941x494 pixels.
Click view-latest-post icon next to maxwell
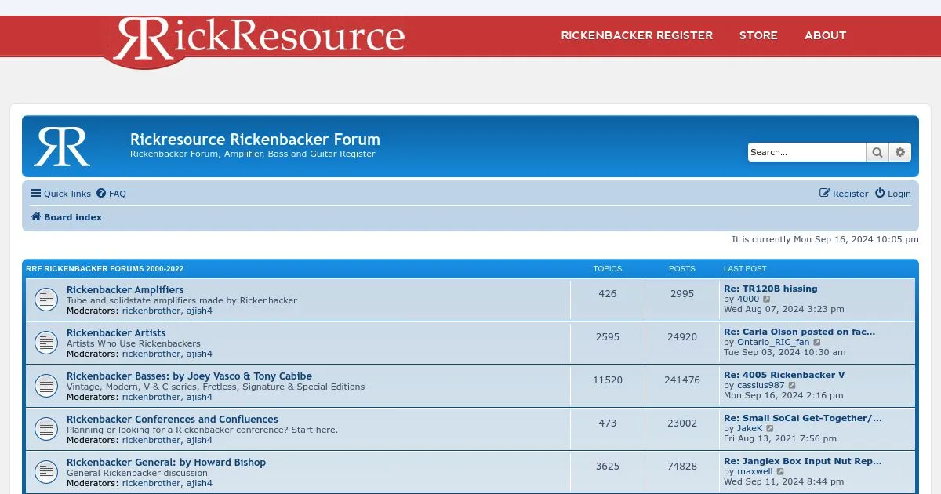coord(780,472)
